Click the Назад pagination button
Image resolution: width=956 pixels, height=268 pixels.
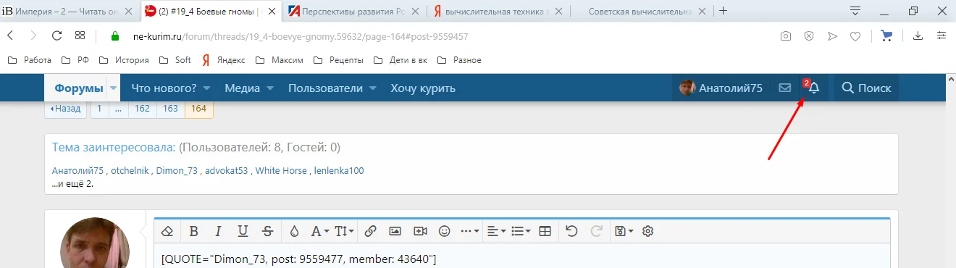pyautogui.click(x=65, y=109)
